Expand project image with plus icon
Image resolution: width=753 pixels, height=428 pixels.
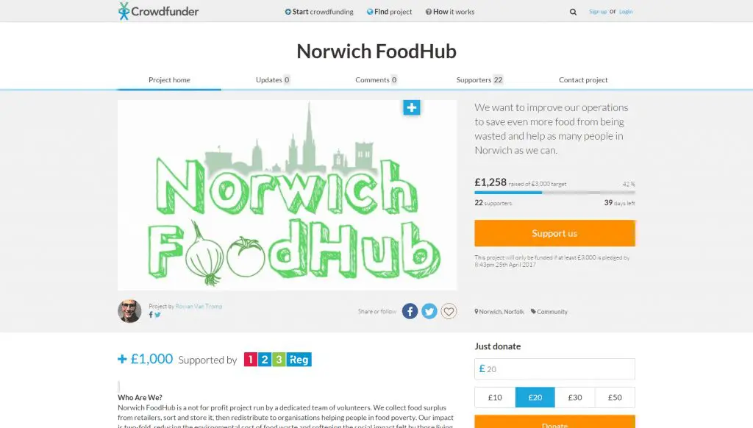412,107
